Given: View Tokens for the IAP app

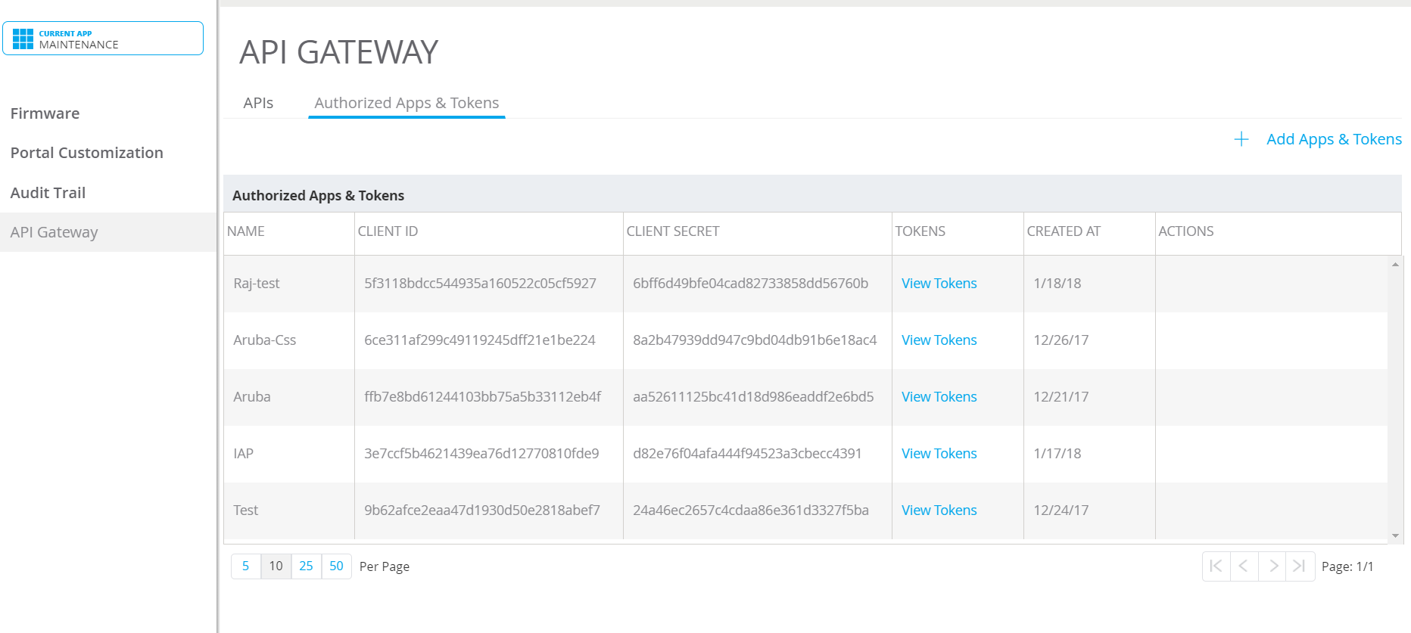Looking at the screenshot, I should coord(939,454).
